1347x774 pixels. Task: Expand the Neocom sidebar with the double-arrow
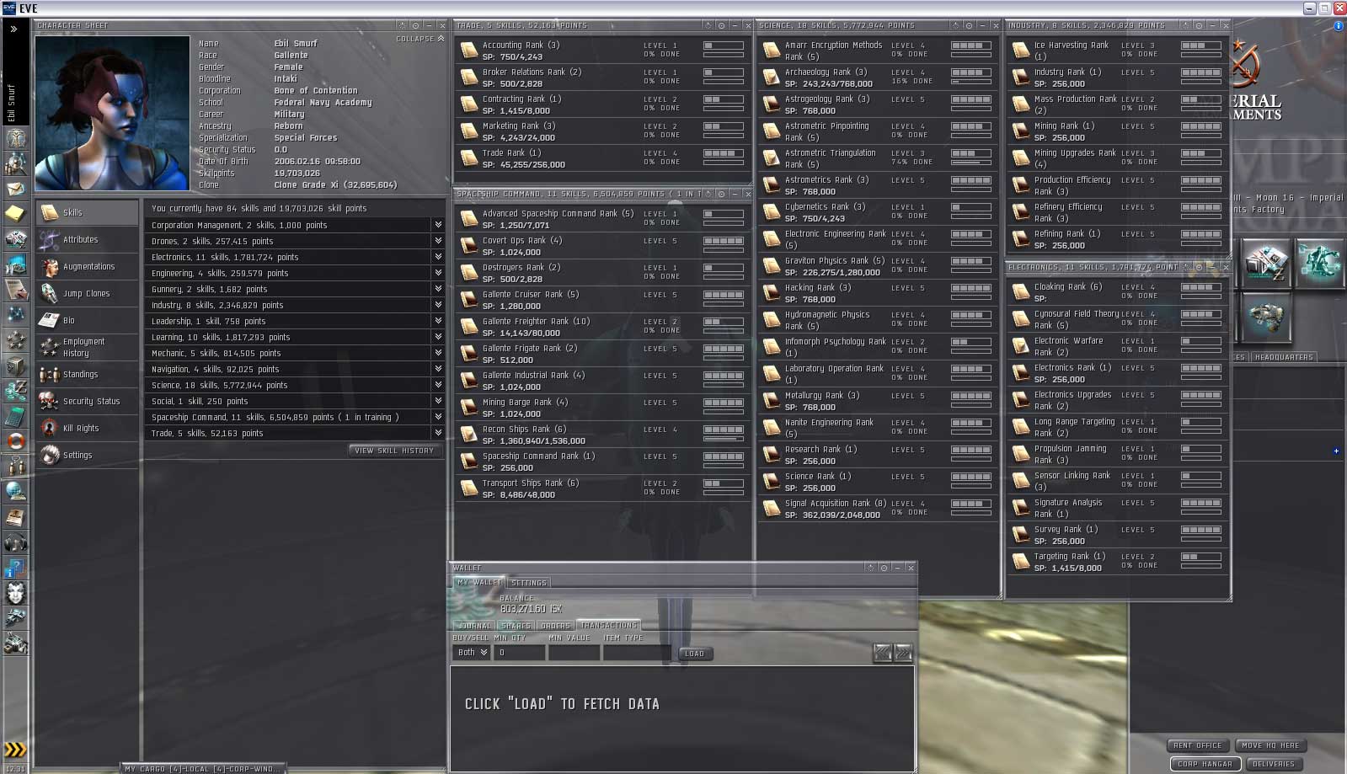(14, 29)
